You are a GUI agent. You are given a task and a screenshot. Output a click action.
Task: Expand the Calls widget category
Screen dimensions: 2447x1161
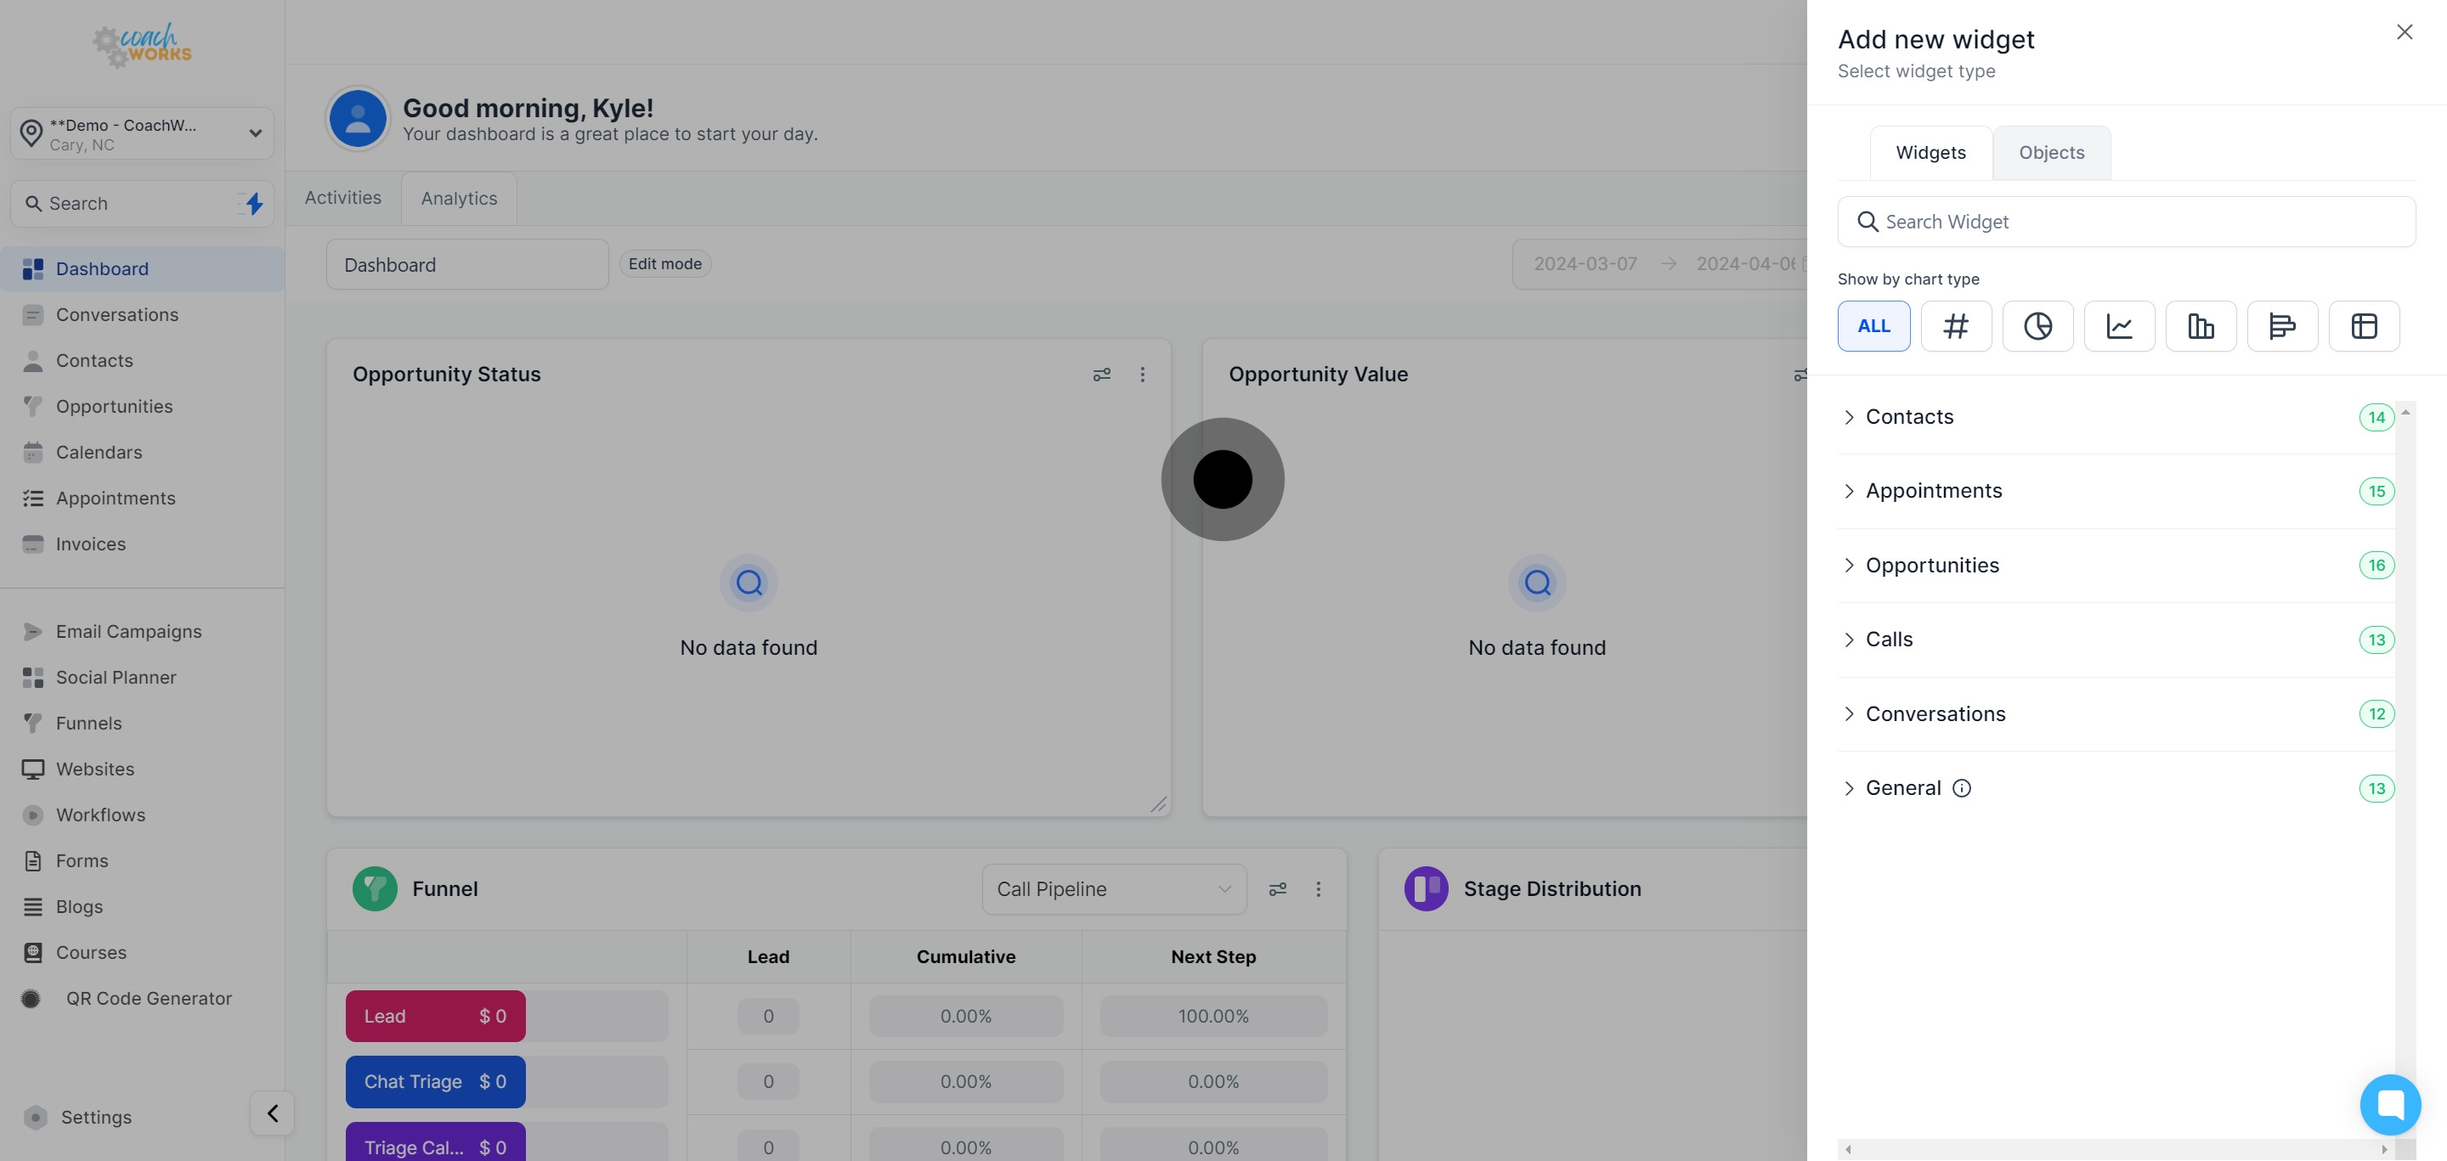[1889, 639]
